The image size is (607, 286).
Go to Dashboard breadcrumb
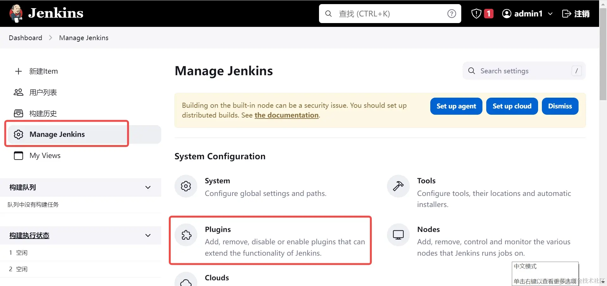pyautogui.click(x=25, y=38)
